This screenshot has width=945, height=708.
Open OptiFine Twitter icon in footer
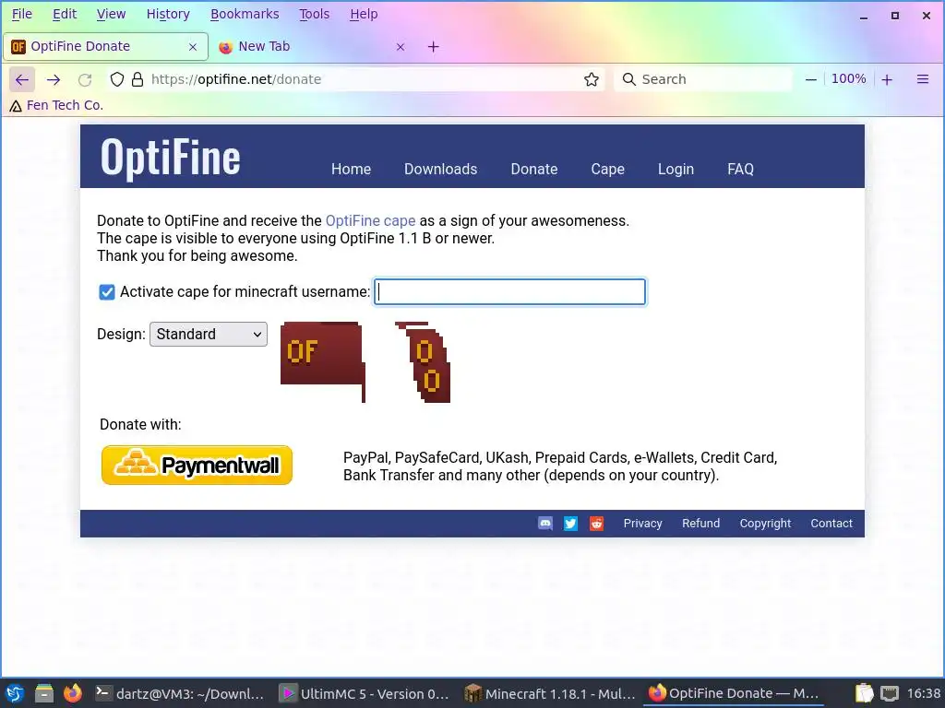(570, 524)
